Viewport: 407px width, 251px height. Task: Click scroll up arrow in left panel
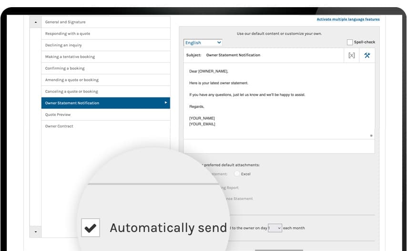click(x=35, y=22)
